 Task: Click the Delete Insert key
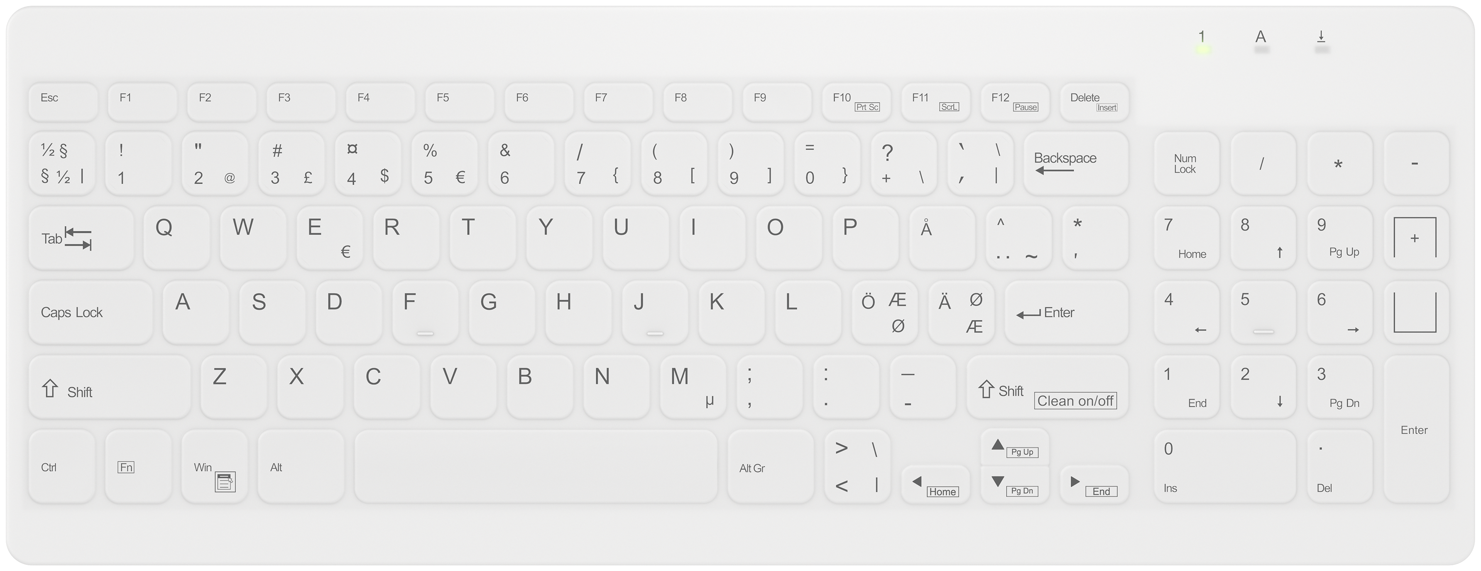(1094, 102)
